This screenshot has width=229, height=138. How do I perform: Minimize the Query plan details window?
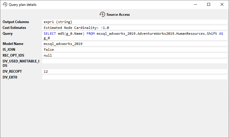[195, 5]
